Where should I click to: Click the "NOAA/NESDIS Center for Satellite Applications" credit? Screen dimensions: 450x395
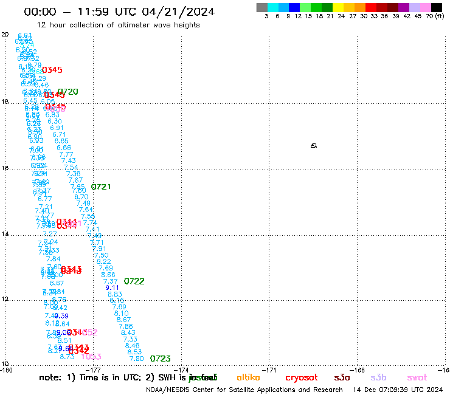tap(244, 390)
